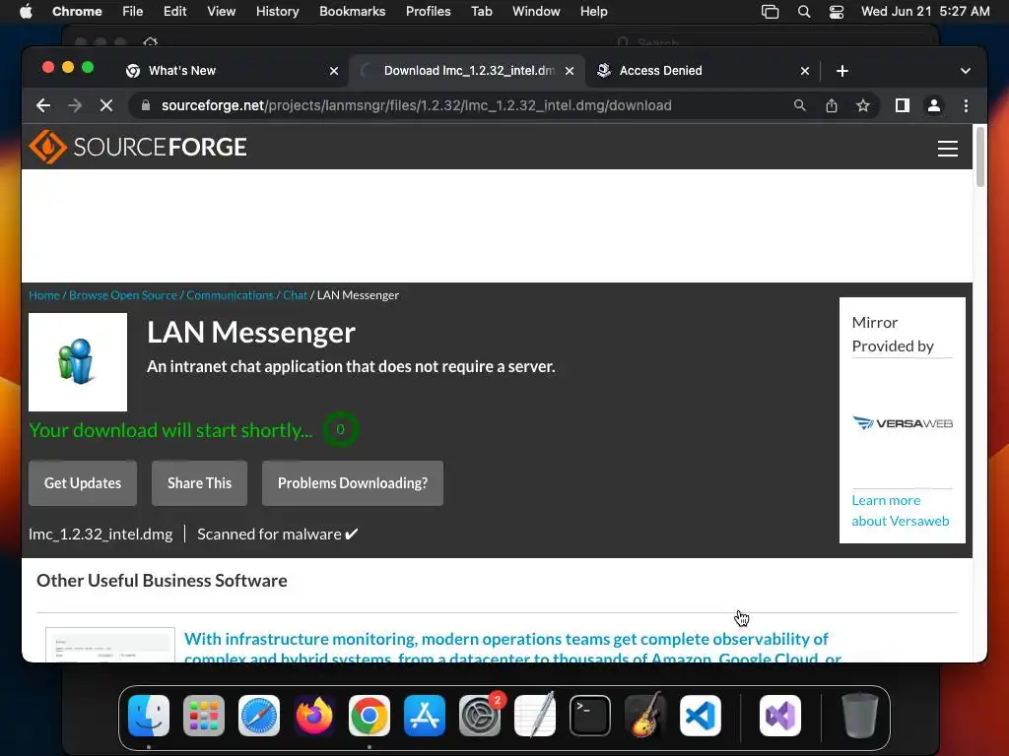The image size is (1009, 756).
Task: Open Launchpad from the Dock
Action: pos(204,716)
